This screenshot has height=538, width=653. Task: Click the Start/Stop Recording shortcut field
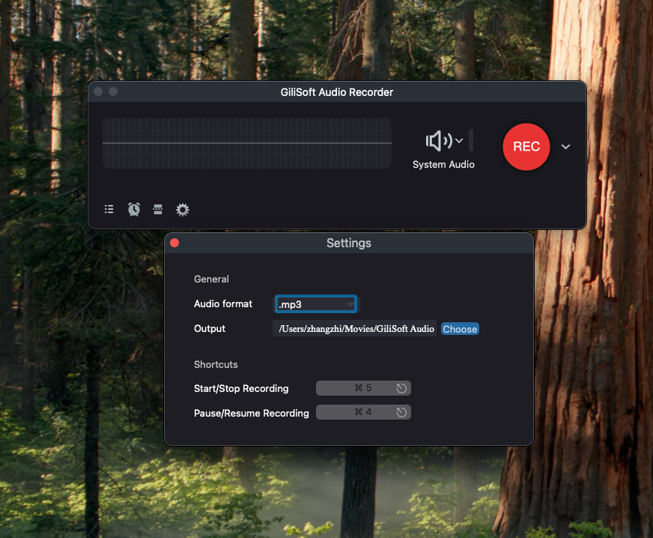point(363,388)
